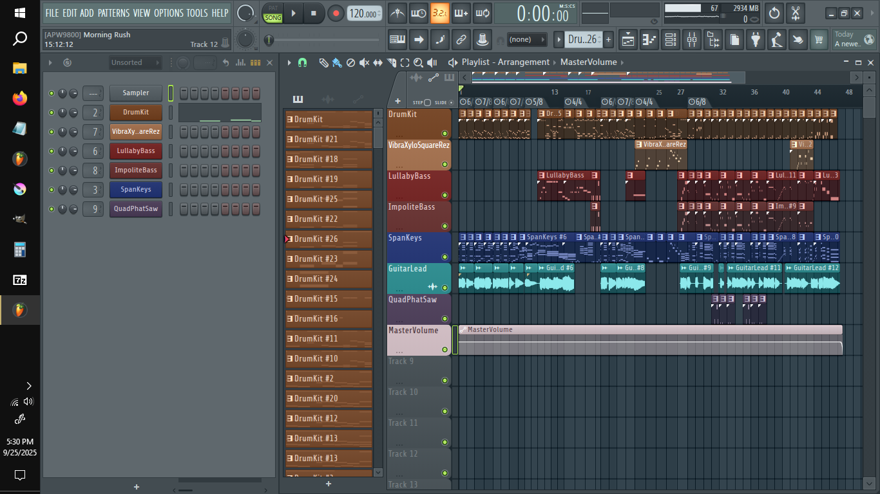
Task: Open the Unsorted channel filter dropdown
Action: click(x=135, y=62)
